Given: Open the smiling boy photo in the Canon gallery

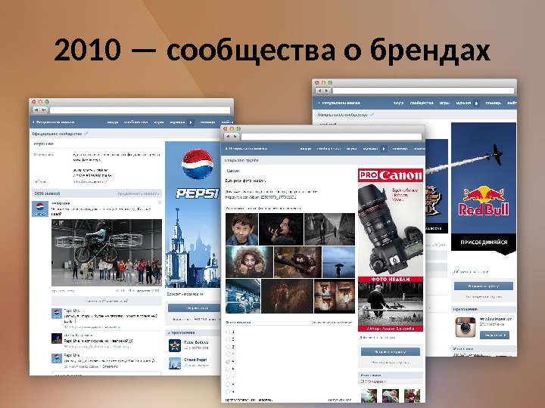Looking at the screenshot, I should [x=241, y=230].
